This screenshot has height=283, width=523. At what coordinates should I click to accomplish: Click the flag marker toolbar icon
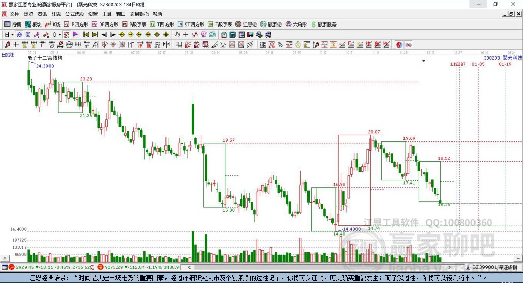(x=76, y=35)
